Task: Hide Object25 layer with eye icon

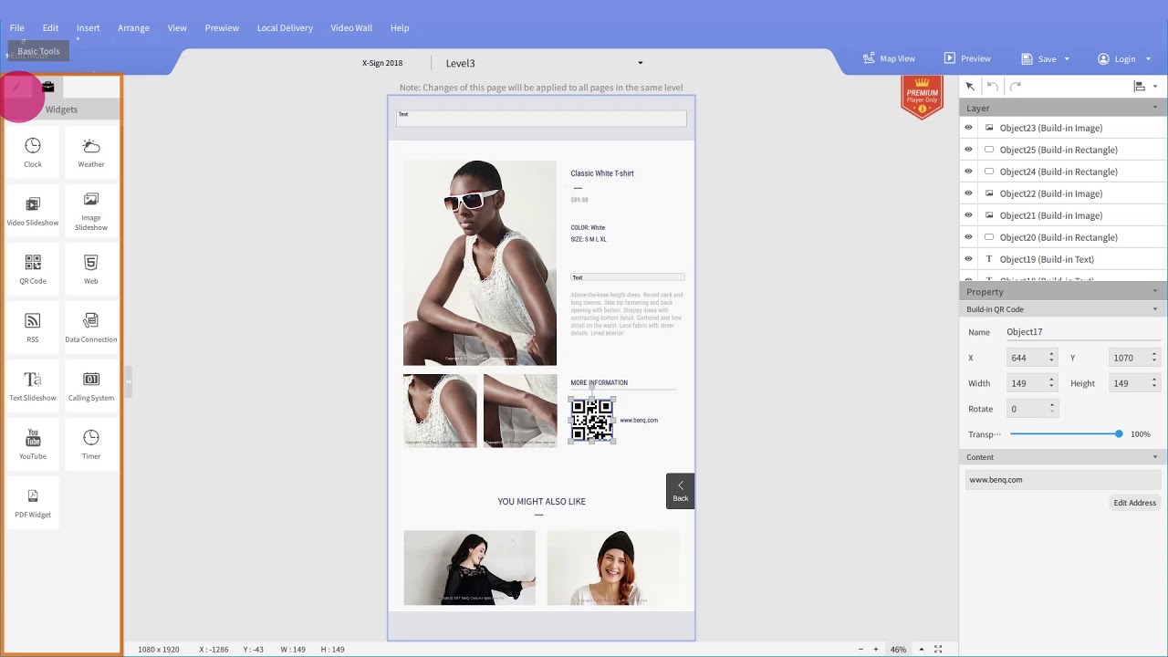Action: [x=969, y=150]
